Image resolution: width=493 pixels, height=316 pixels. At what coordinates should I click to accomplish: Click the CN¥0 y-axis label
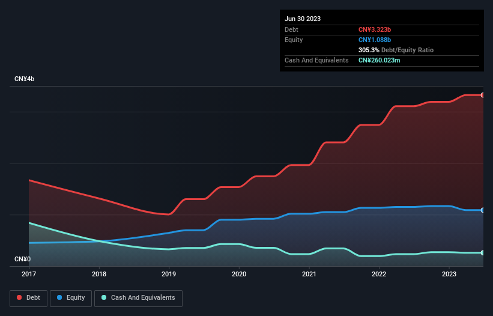pos(23,259)
